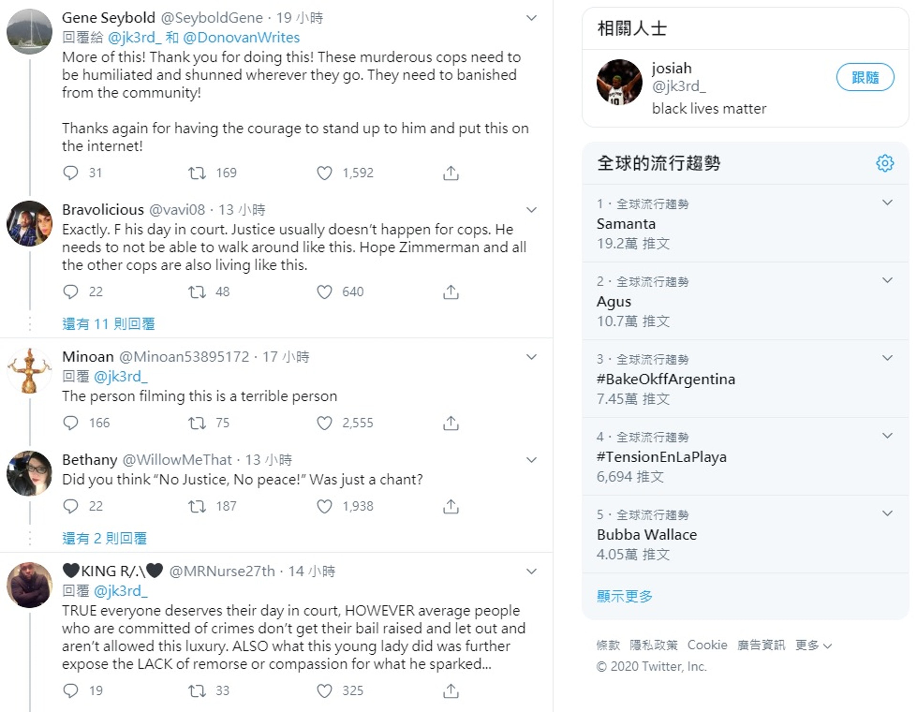Expand options for Samanta trend
The height and width of the screenshot is (712, 917).
tap(887, 202)
